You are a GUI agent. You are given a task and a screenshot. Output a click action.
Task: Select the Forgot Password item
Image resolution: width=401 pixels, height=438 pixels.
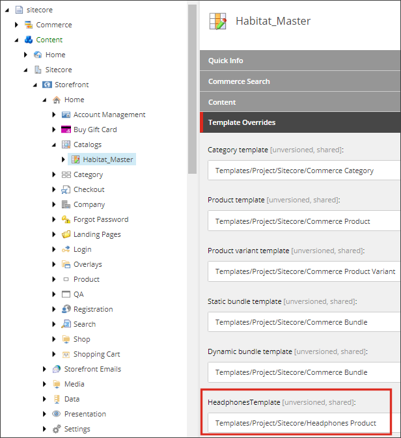101,219
